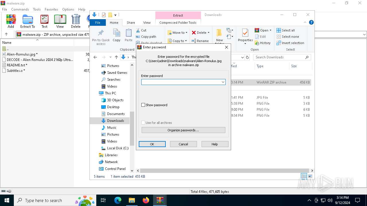The height and width of the screenshot is (206, 367).
Task: Click WinRAR's Extract To toolbar icon
Action: [28, 21]
